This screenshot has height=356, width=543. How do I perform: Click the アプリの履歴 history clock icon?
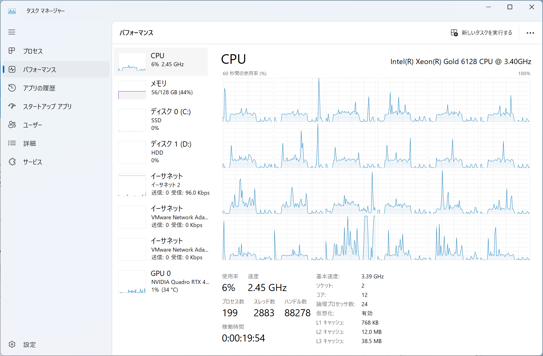(x=12, y=88)
